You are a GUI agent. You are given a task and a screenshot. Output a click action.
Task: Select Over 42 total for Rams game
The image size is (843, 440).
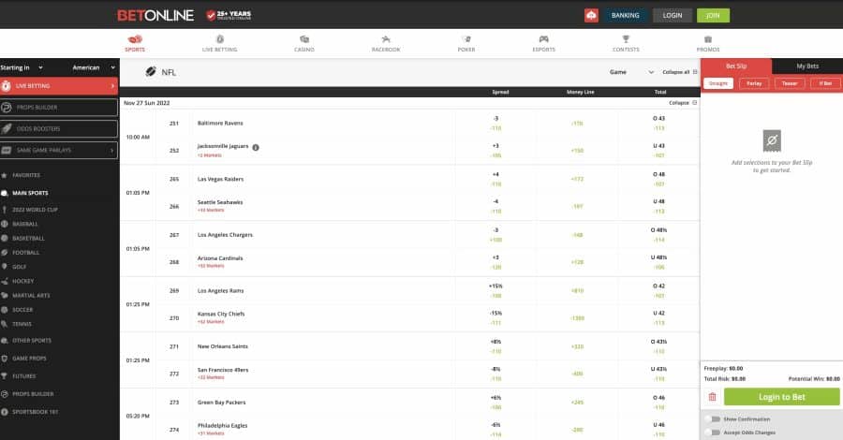659,290
